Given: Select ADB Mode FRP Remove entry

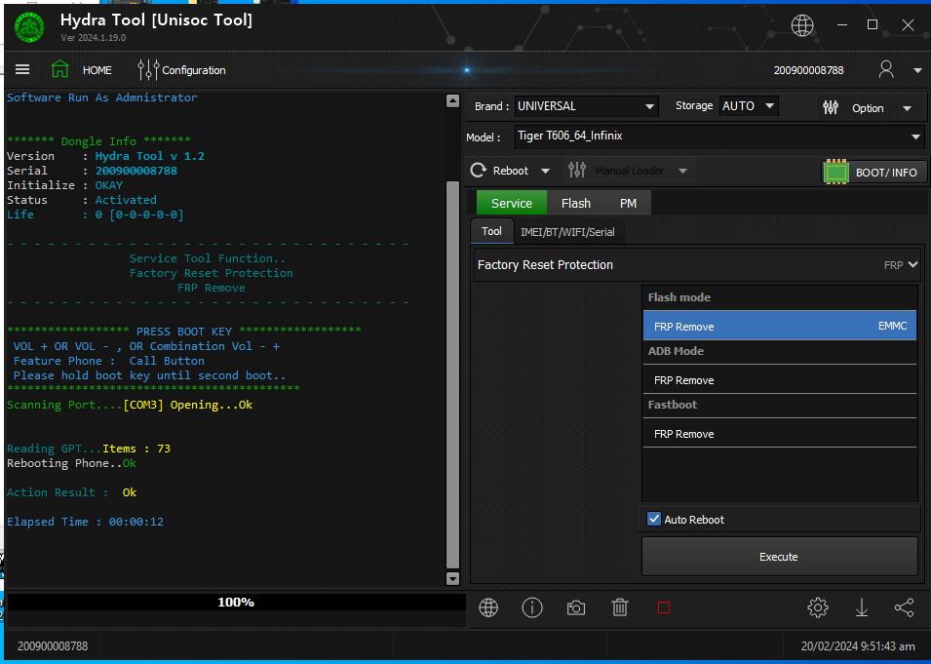Looking at the screenshot, I should 780,380.
